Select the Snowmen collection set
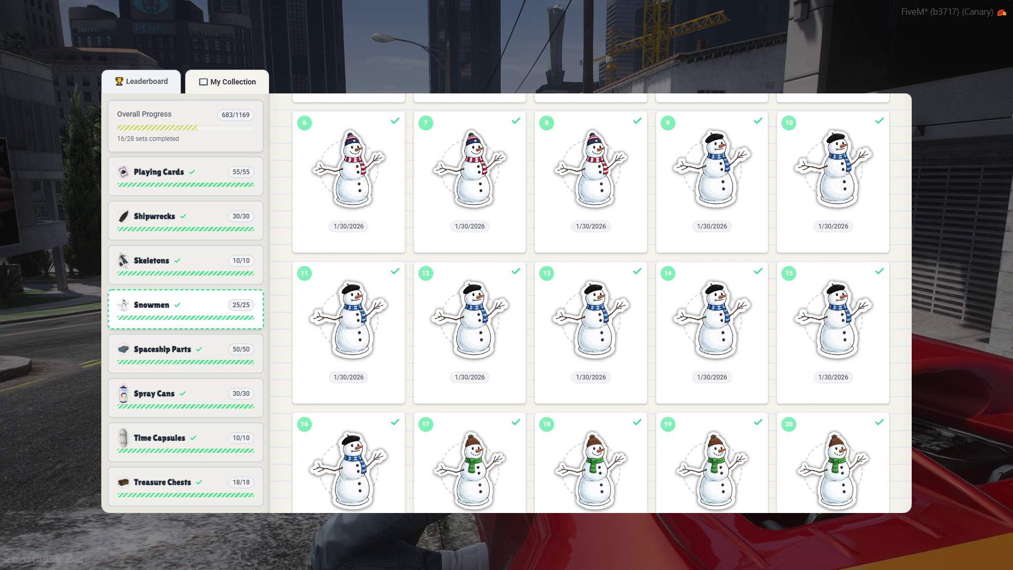 click(x=185, y=309)
